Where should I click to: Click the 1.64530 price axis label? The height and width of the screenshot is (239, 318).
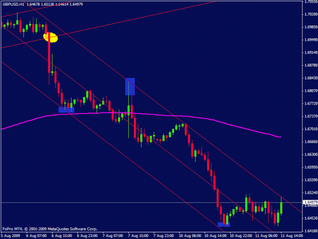pos(311,218)
